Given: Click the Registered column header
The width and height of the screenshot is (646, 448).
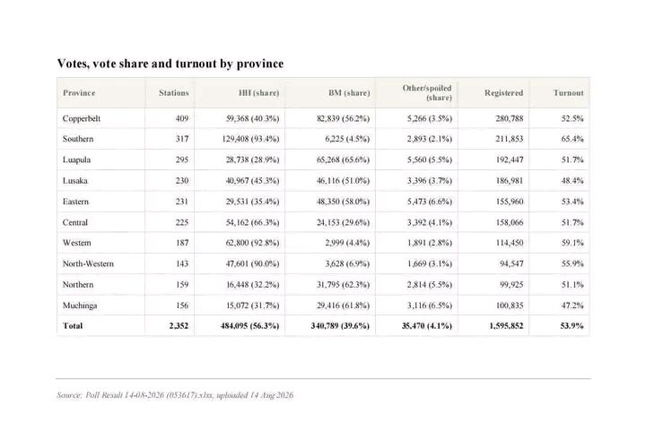Looking at the screenshot, I should pyautogui.click(x=503, y=93).
